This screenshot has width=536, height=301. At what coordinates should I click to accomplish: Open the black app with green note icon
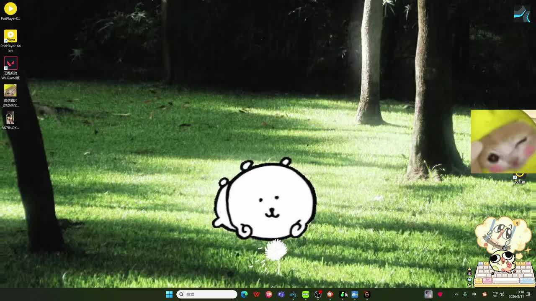pyautogui.click(x=343, y=294)
